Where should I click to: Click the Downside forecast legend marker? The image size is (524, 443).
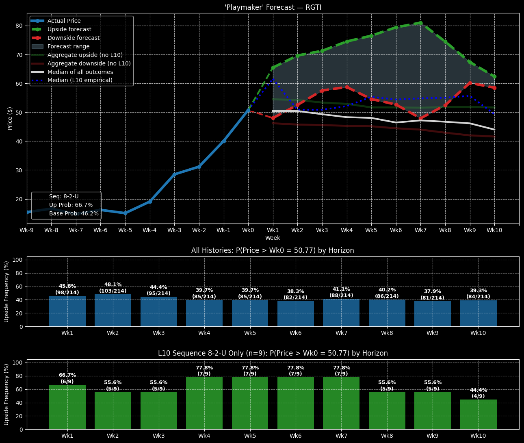pos(38,38)
